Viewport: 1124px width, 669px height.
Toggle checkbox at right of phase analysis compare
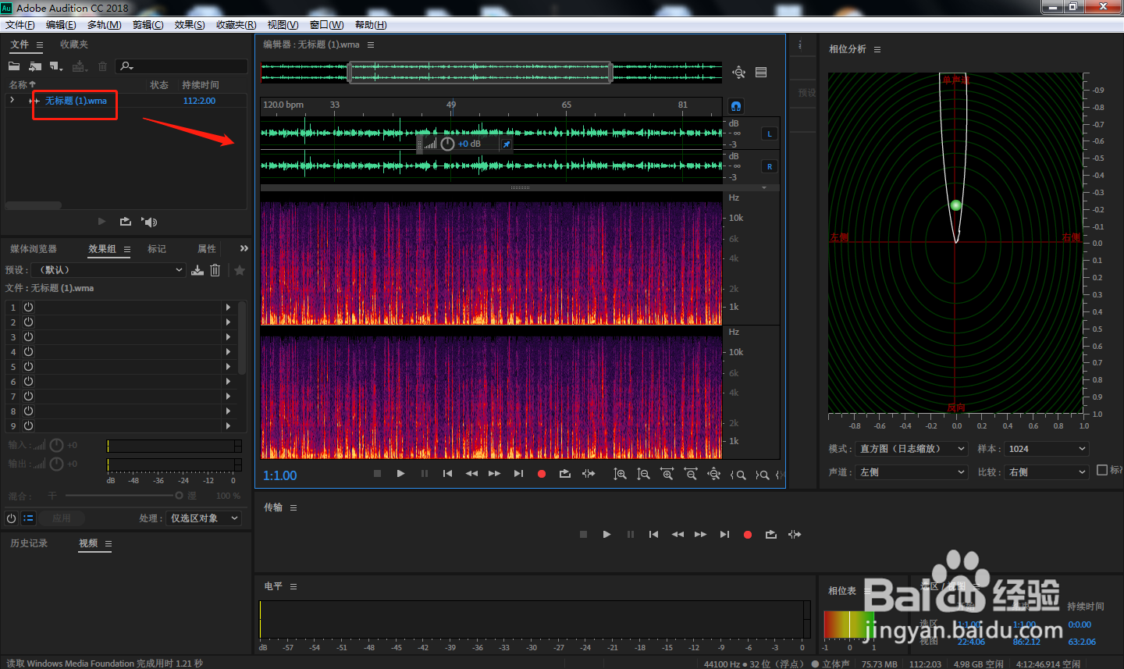1102,470
